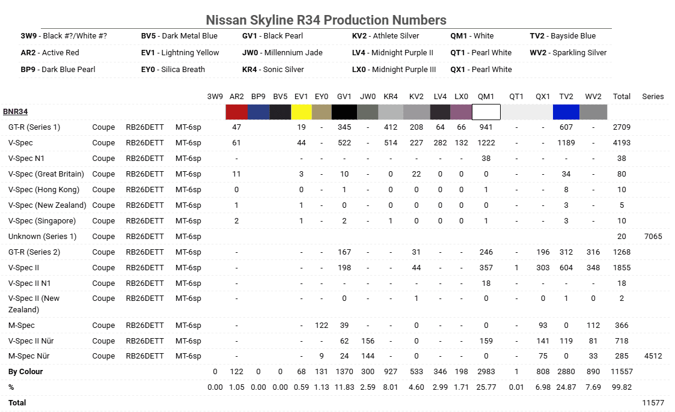Click the page title heading
The image size is (675, 412).
pos(326,20)
